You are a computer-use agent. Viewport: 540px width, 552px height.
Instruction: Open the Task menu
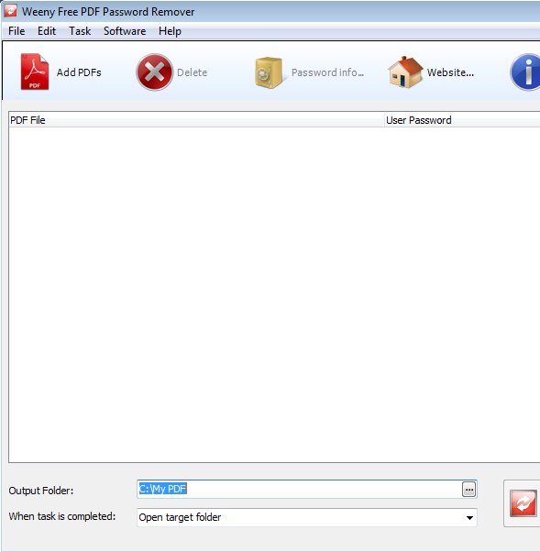tap(80, 31)
